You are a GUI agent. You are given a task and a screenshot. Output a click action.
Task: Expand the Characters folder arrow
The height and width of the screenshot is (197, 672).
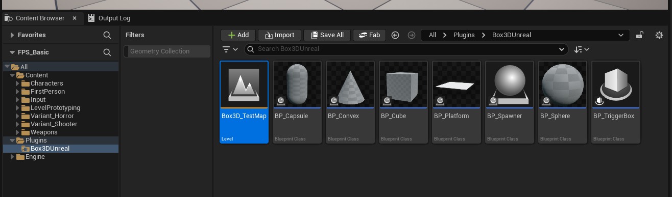(18, 83)
